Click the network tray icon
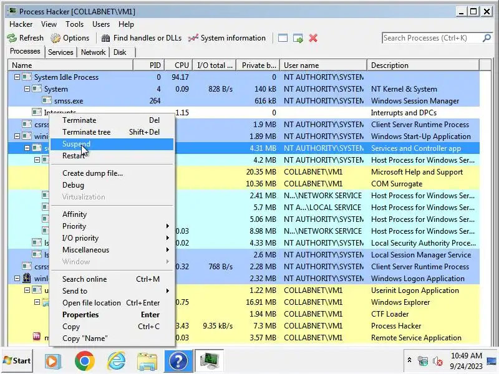 pos(423,362)
